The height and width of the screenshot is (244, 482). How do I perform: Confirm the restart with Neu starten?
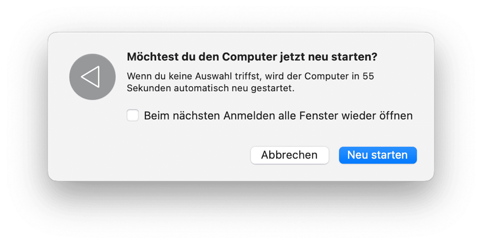point(377,155)
